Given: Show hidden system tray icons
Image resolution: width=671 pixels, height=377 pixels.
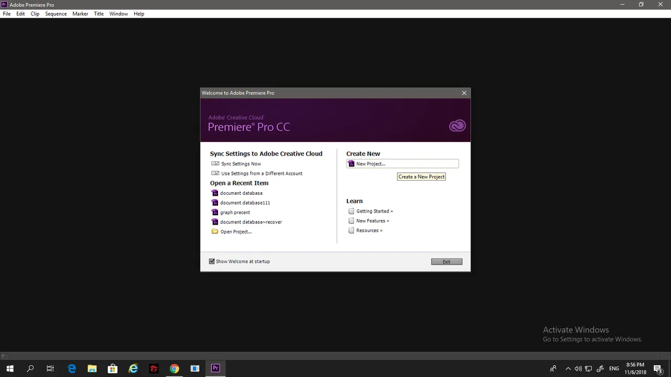Looking at the screenshot, I should (568, 369).
